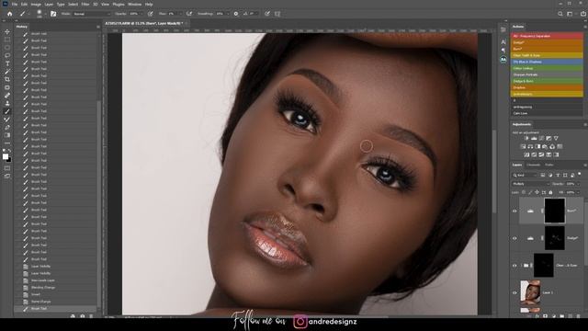
Task: Open layer Fill dropdown arrow
Action: (x=578, y=192)
